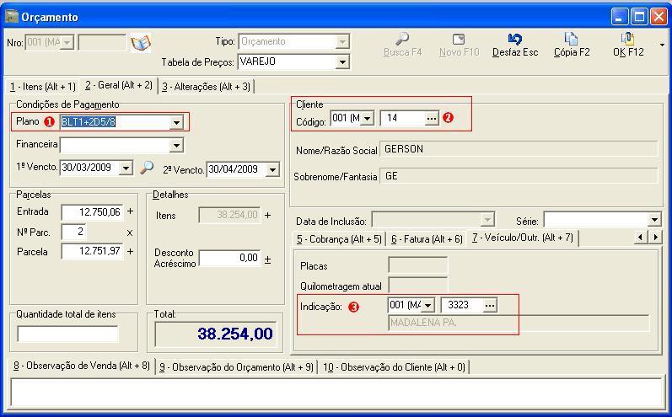Open the 2º Vencto date dropdown

tap(271, 170)
